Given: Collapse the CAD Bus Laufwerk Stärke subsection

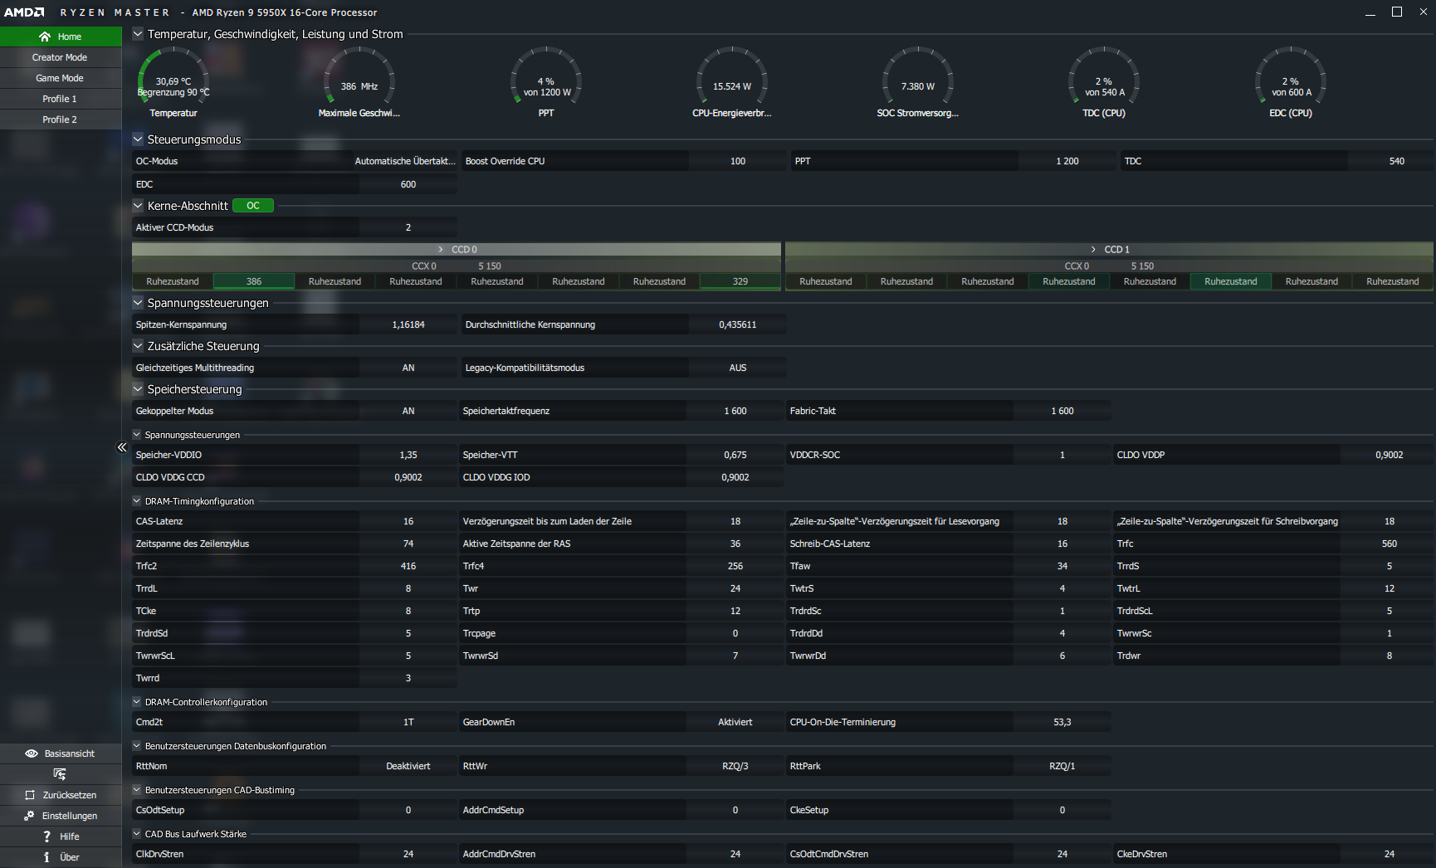Looking at the screenshot, I should [137, 834].
